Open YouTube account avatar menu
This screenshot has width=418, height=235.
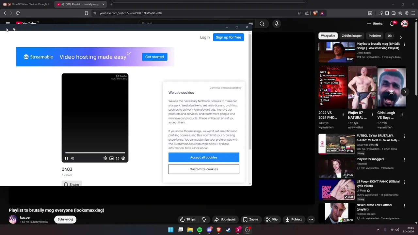point(405,23)
